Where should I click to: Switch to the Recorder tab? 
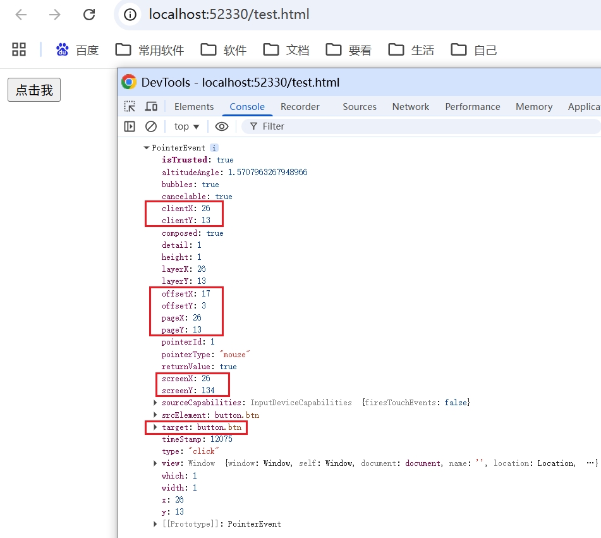[300, 107]
